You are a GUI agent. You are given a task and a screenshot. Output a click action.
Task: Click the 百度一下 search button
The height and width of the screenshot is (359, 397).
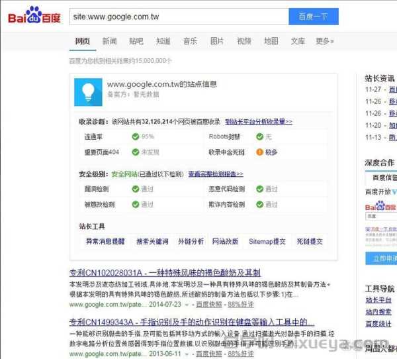point(314,17)
